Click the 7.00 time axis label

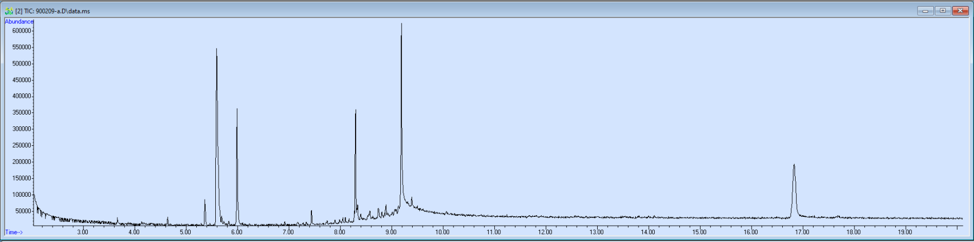coord(288,232)
